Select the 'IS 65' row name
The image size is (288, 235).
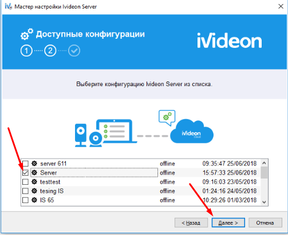47,200
